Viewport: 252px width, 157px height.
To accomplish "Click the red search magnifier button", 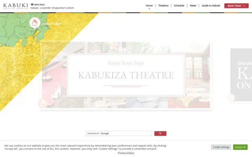I will point(160,134).
